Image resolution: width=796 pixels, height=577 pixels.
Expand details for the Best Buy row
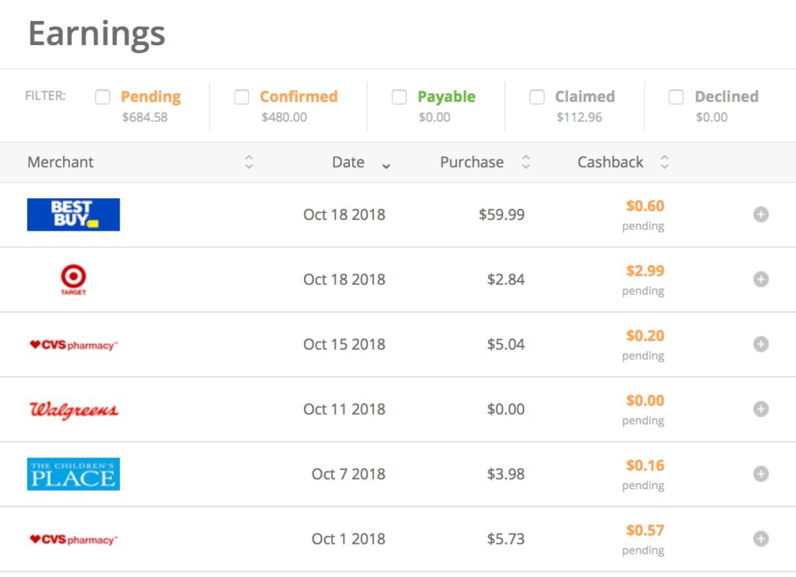click(760, 214)
